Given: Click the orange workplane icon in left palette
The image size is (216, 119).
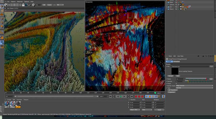Looking at the screenshot, I should 2,14.
